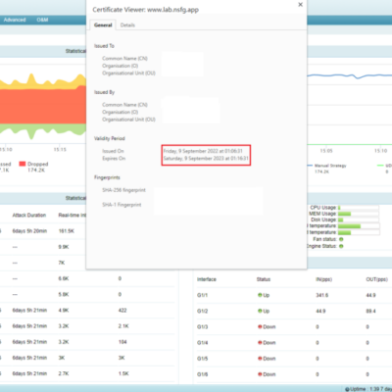Screen dimensions: 392x392
Task: Click the 4.9K table value
Action: (64, 311)
